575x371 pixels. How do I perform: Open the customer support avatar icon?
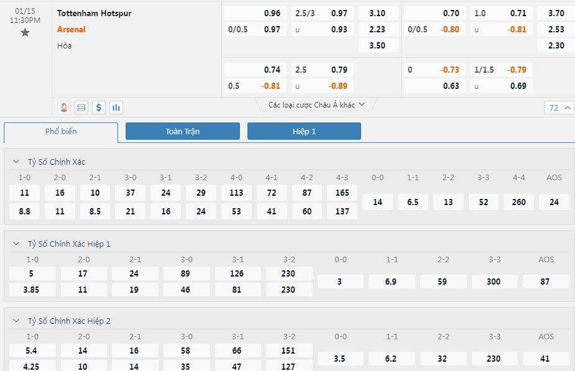pos(64,108)
